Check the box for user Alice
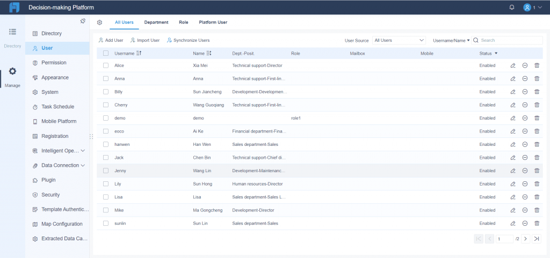Image resolution: width=550 pixels, height=258 pixels. (x=106, y=65)
